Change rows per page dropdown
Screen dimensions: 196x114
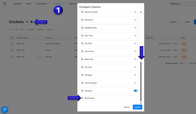(183, 63)
